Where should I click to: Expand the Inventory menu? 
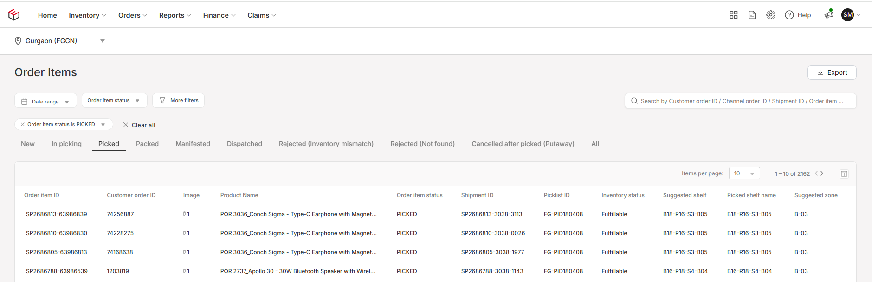(87, 15)
